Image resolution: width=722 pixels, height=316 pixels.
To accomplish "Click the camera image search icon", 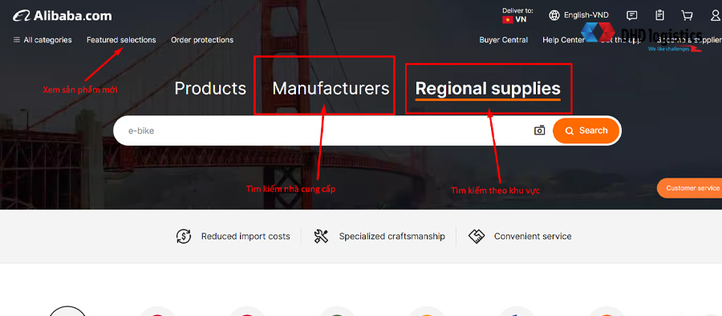I will (x=539, y=130).
